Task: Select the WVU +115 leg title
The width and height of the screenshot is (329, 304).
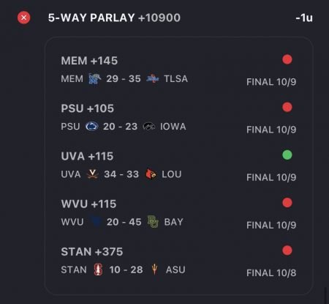Action: click(88, 204)
